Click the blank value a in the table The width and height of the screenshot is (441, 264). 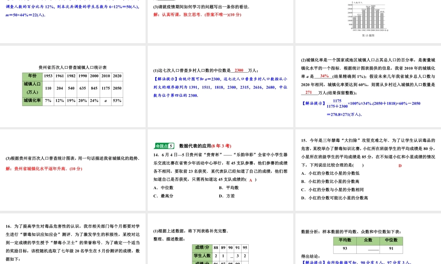[105, 100]
